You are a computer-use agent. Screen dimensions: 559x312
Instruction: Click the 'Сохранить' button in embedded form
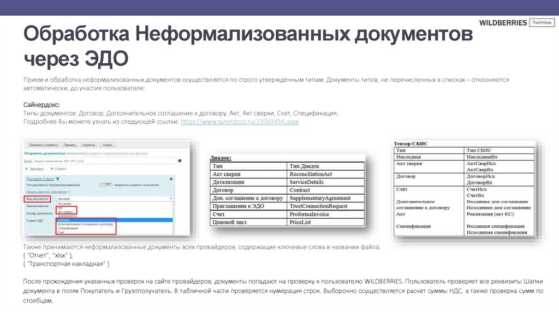[88, 145]
